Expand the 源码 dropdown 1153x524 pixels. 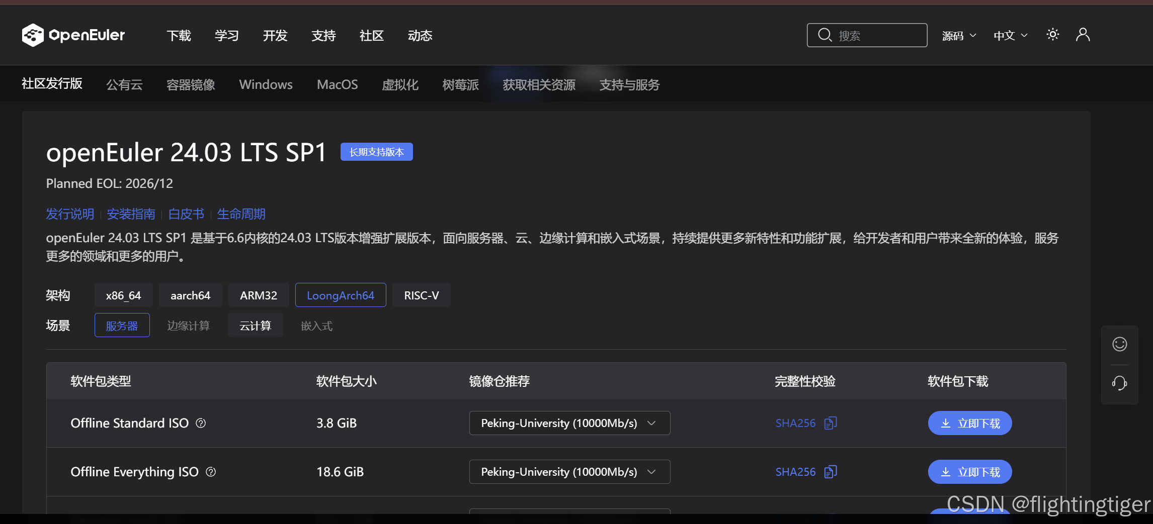(x=958, y=35)
